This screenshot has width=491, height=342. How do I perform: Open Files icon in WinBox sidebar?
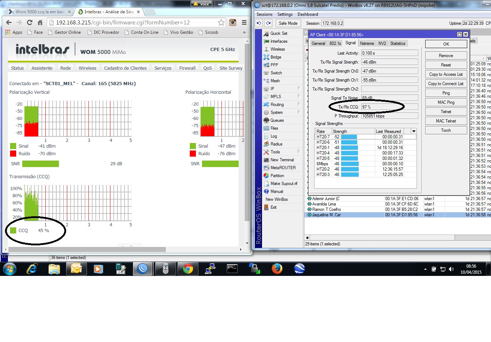click(266, 128)
